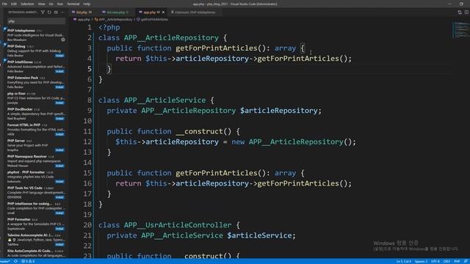Select the PHP Tools for VS Code title
This screenshot has height=264, width=470.
(25, 188)
